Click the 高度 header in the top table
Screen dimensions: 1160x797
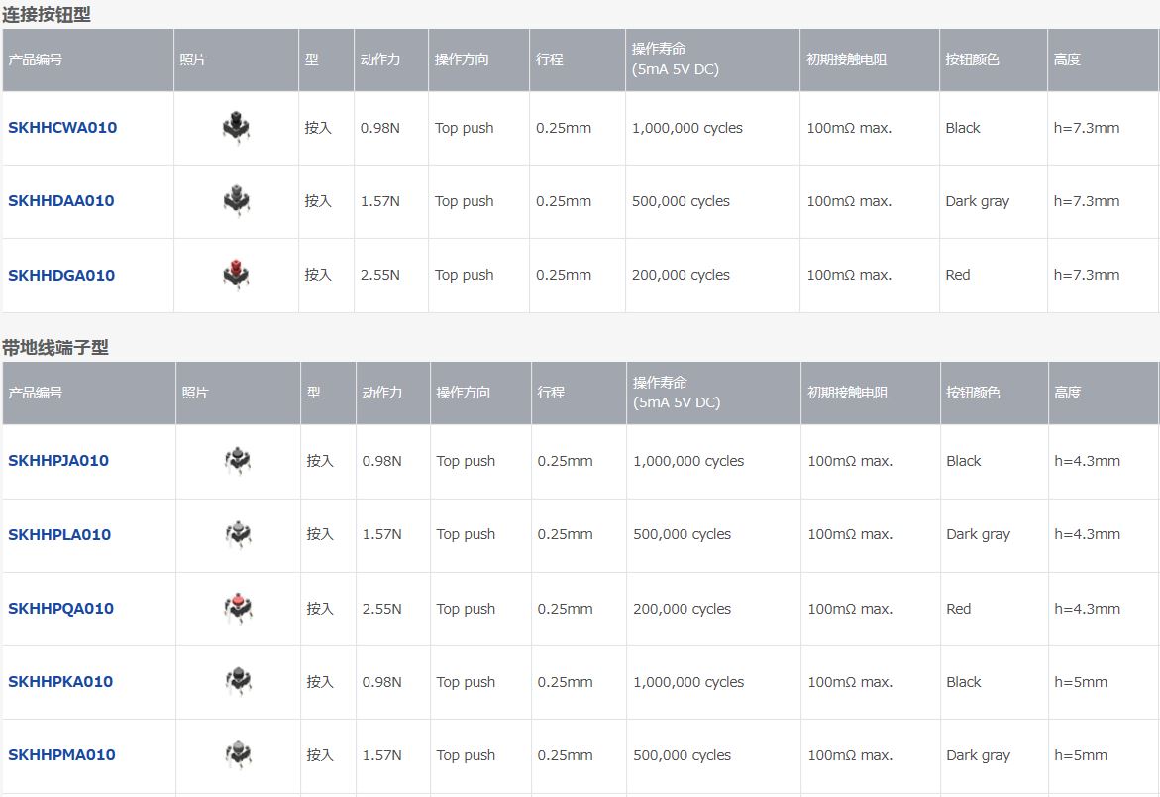pos(1067,59)
